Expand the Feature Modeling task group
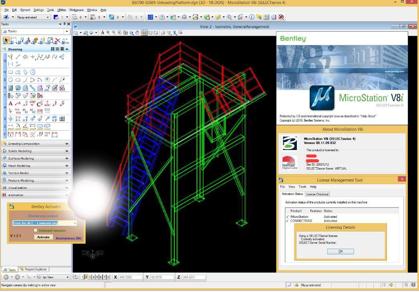This screenshot has width=419, height=292. click(x=36, y=180)
